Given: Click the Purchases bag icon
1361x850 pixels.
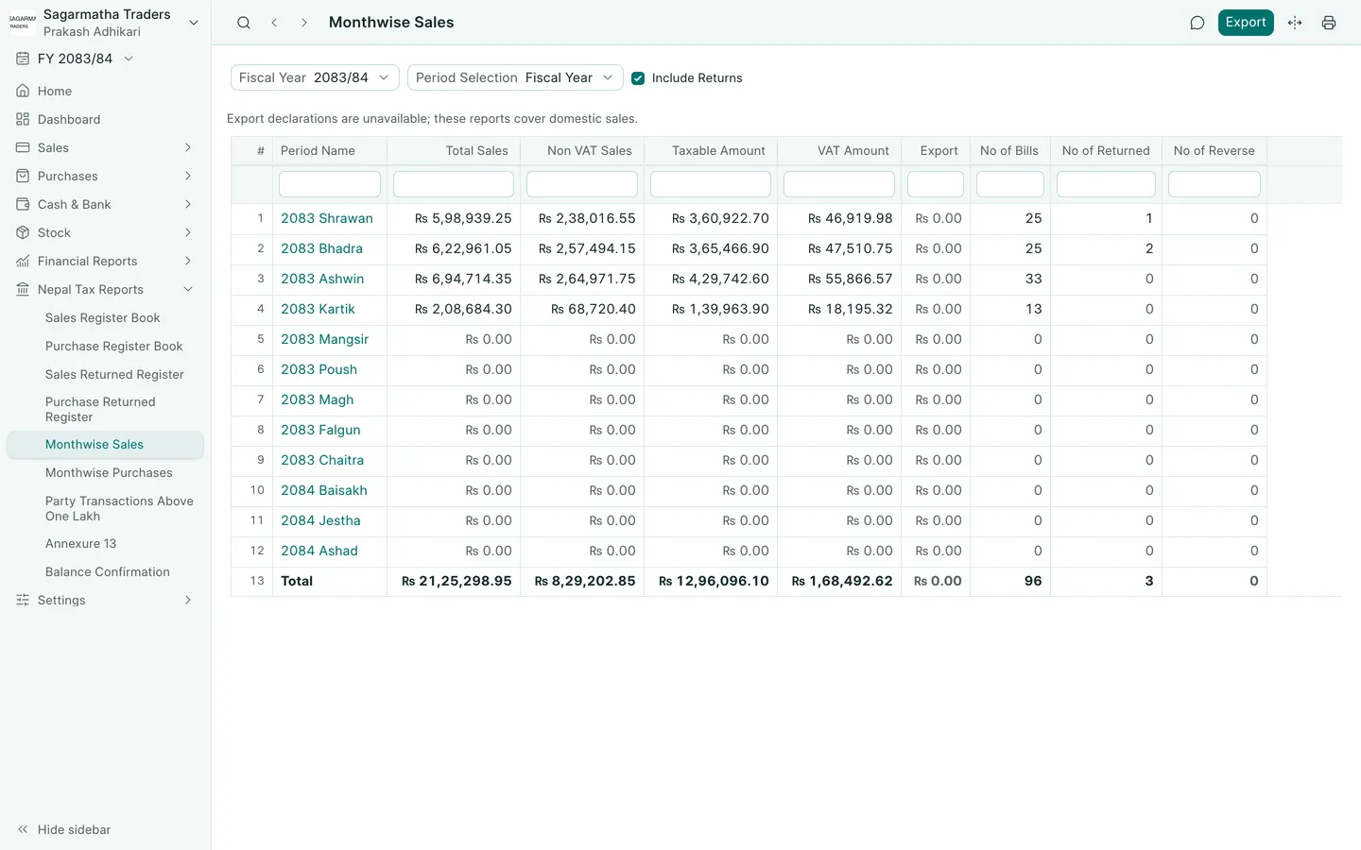Looking at the screenshot, I should pos(23,176).
